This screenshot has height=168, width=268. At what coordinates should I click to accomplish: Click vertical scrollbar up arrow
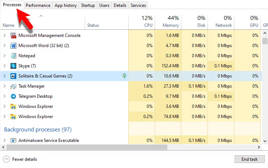pyautogui.click(x=265, y=33)
